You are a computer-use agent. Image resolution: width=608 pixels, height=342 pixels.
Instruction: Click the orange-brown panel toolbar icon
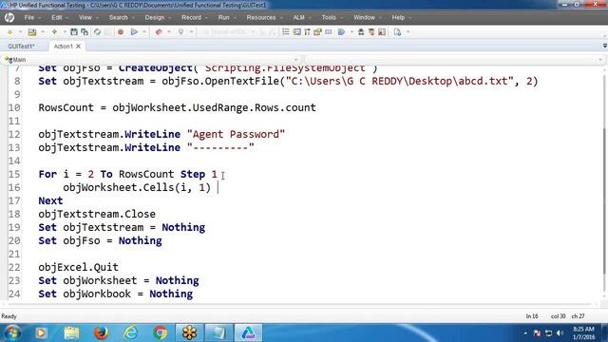(x=371, y=32)
